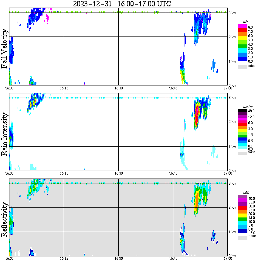
Task: Pick the light green 1.5 mm/hr legend swatch
Action: tap(243, 133)
